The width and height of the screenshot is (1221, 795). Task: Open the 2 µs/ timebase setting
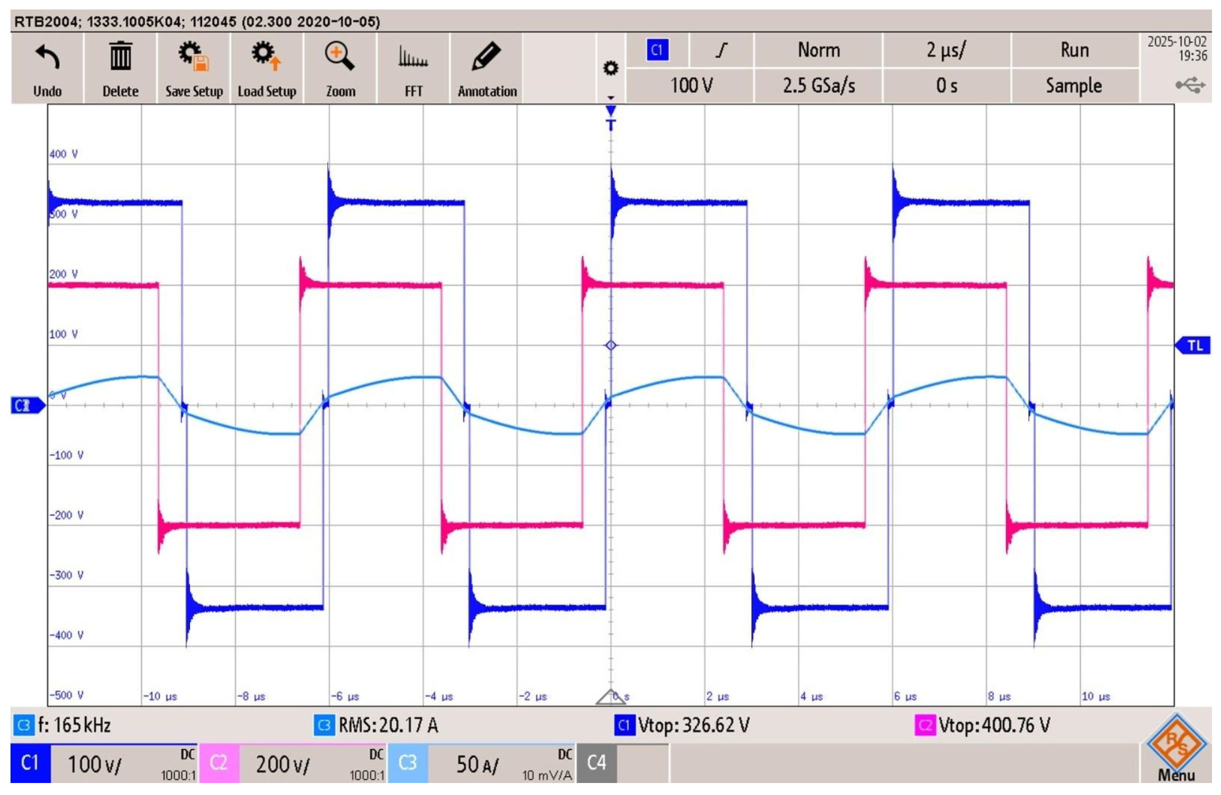pos(946,50)
